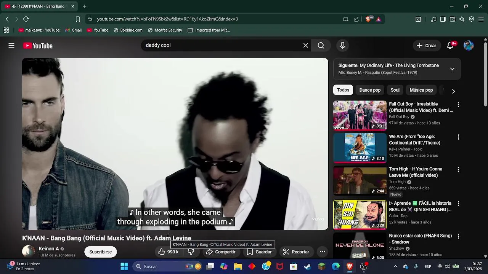This screenshot has width=488, height=274.
Task: Open more actions three-dot menu below video
Action: click(323, 252)
